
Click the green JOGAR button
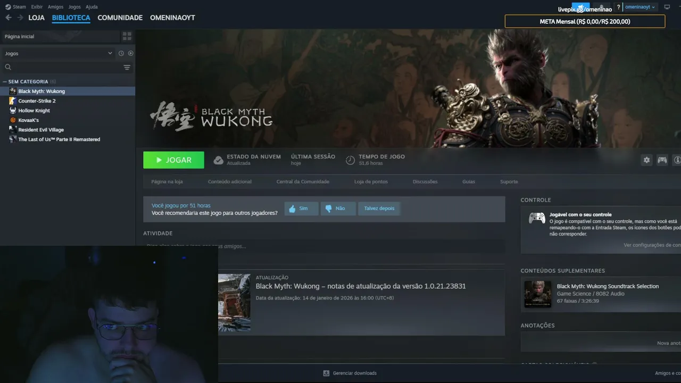click(173, 160)
